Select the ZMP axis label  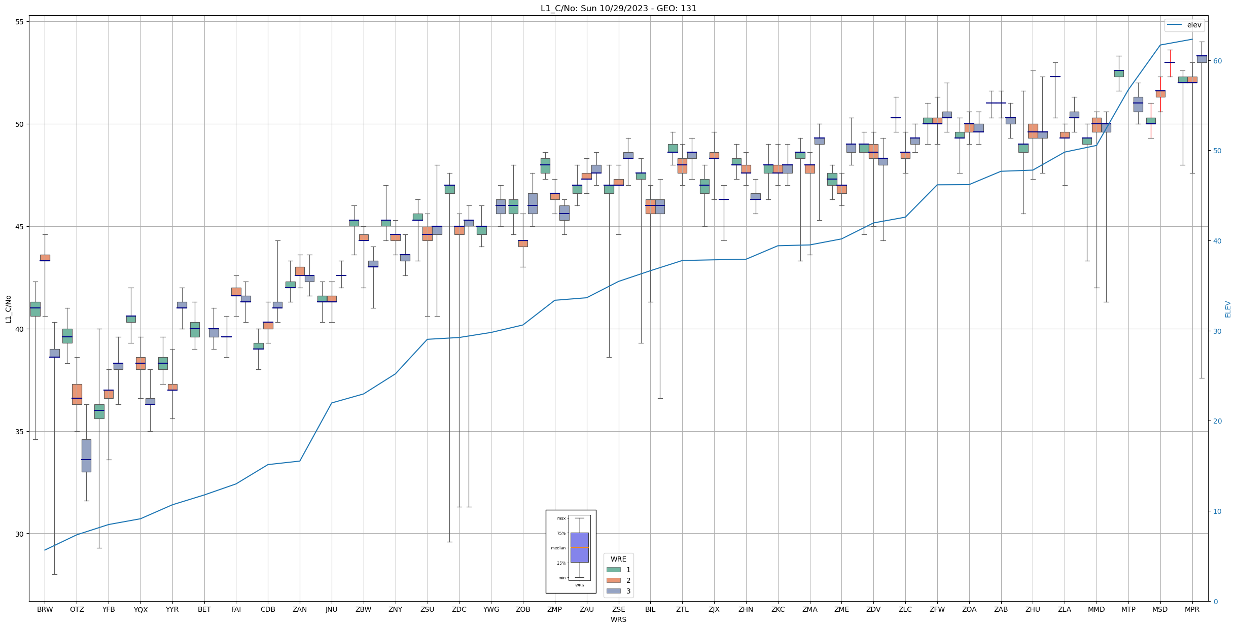coord(555,609)
